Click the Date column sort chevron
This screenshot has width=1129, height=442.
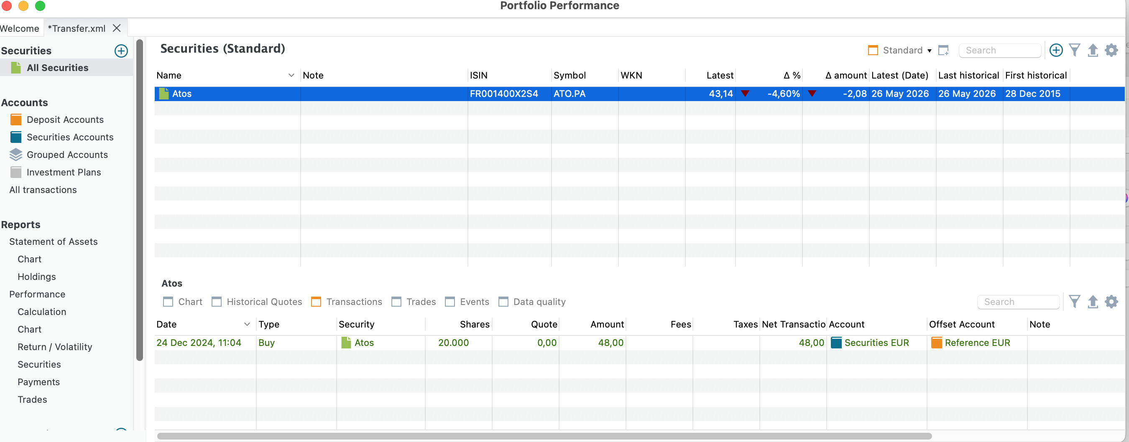point(247,324)
